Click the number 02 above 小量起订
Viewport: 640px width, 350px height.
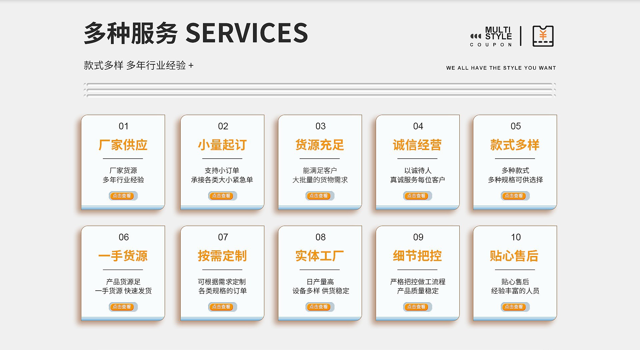click(x=223, y=126)
